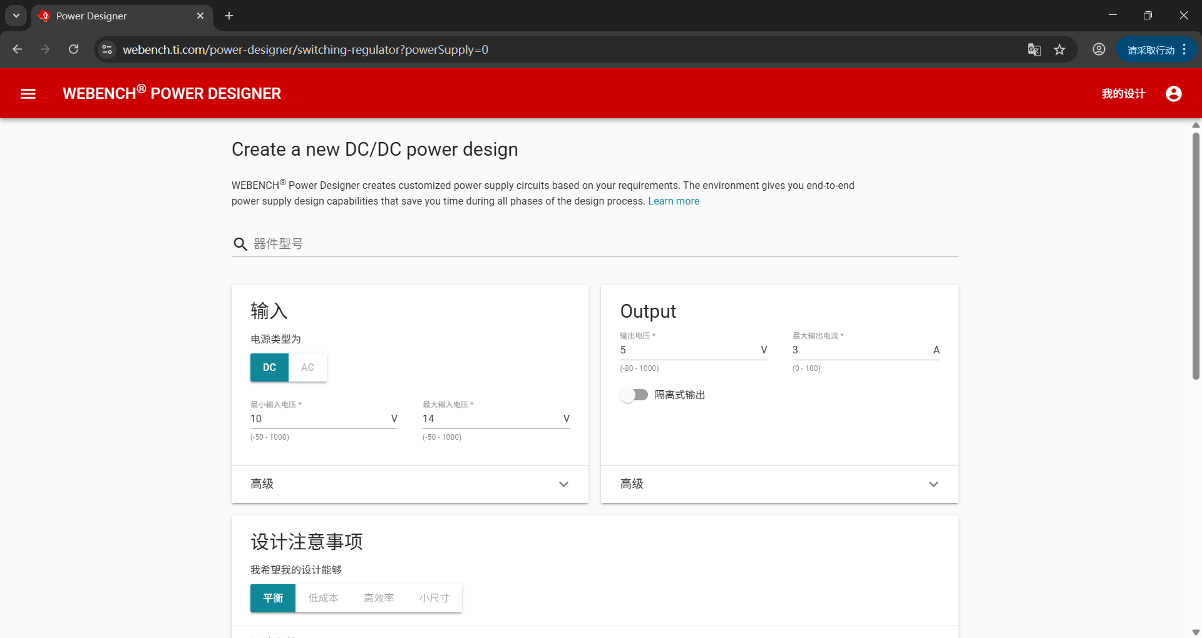Edit the 最小输入电压 field
1202x638 pixels.
click(x=324, y=418)
